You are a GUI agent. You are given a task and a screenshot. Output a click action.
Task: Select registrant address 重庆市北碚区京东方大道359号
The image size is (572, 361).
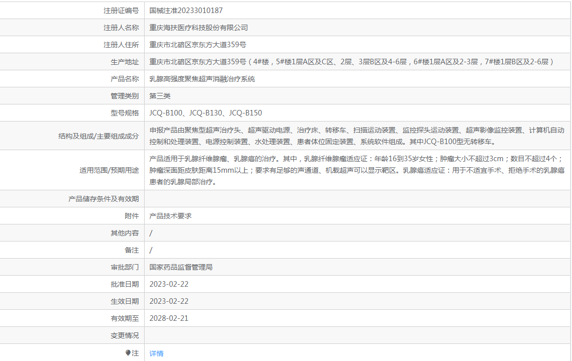(x=198, y=45)
